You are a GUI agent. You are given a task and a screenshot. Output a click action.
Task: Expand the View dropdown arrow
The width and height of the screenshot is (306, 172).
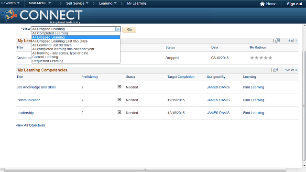[118, 29]
